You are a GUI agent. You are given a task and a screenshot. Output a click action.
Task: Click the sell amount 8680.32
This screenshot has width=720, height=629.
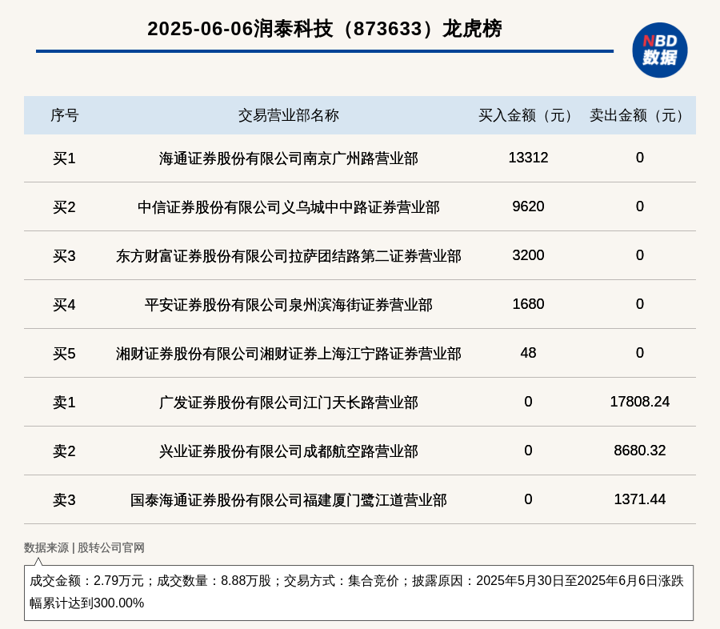(640, 451)
